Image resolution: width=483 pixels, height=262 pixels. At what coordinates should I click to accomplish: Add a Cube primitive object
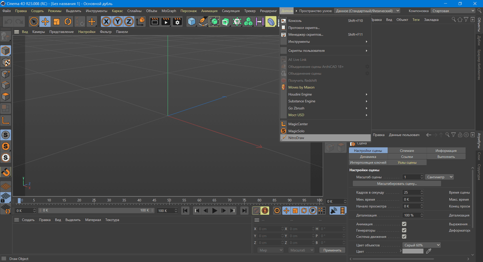[192, 22]
